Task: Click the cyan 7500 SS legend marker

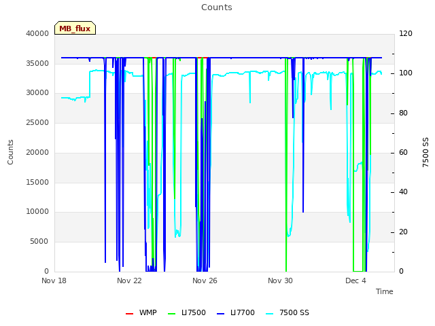Action: pos(269,314)
